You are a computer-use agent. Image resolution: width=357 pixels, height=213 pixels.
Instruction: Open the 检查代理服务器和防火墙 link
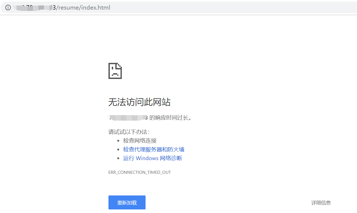click(x=154, y=149)
